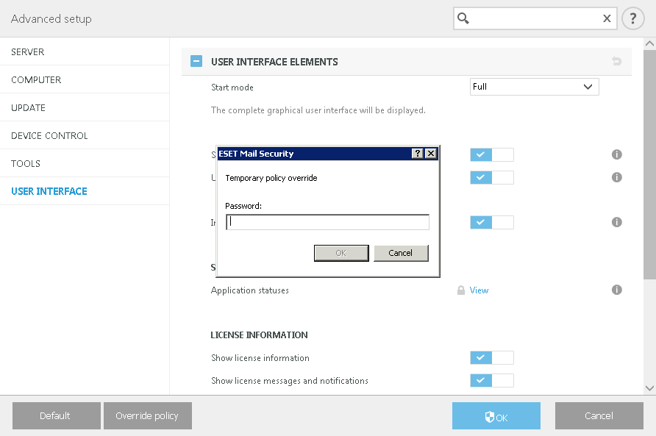
Task: Click the scrollbar down arrow
Action: [x=649, y=387]
